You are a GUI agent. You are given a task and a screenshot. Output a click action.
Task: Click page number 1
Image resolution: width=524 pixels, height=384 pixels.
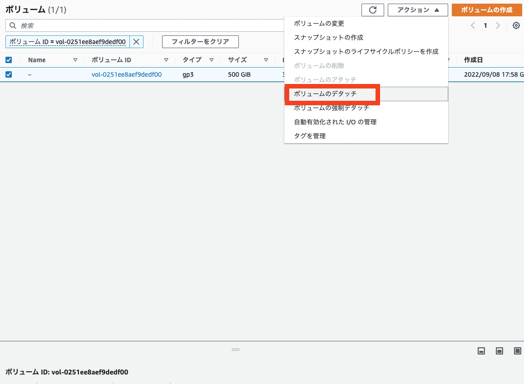tap(485, 25)
